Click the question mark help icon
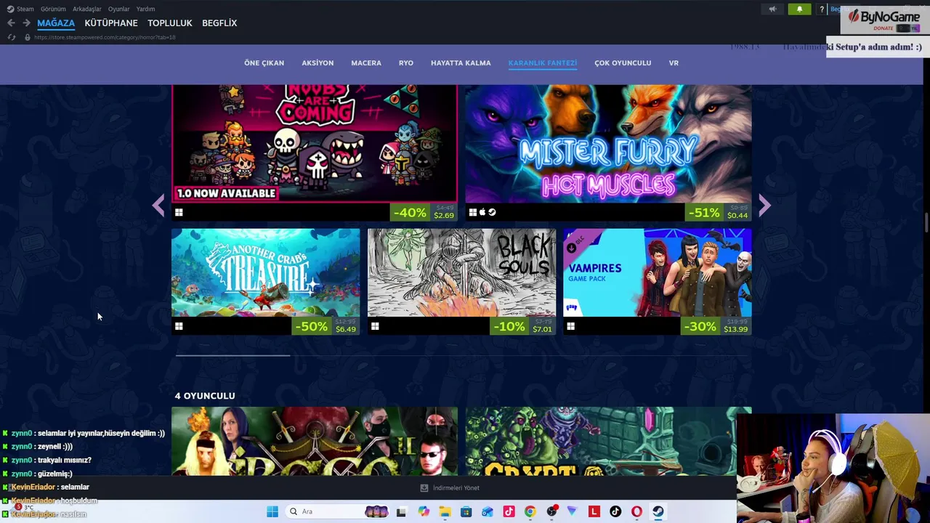The width and height of the screenshot is (930, 523). [822, 9]
